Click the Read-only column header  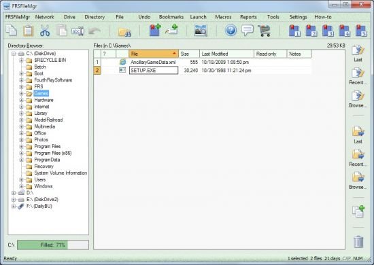tap(270, 54)
